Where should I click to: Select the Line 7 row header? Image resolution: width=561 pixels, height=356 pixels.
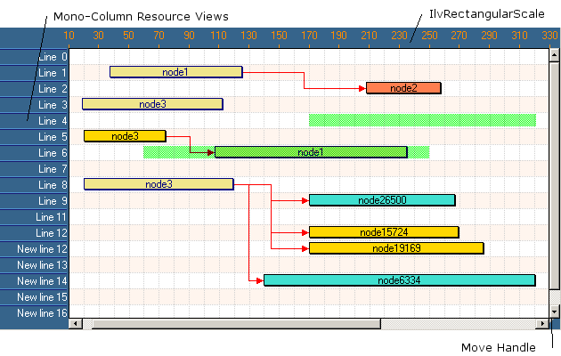coord(36,168)
